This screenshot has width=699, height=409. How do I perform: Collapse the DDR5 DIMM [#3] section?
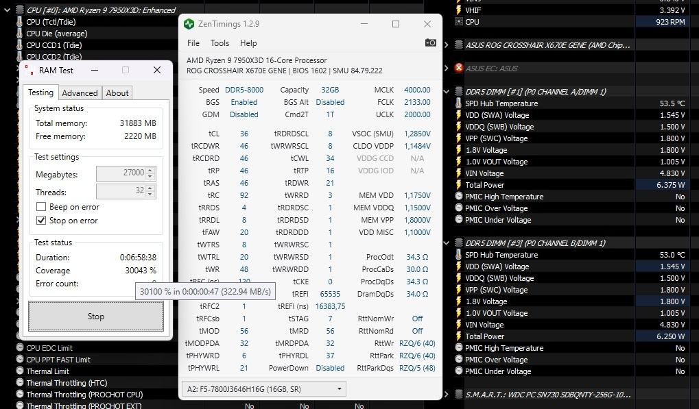447,243
